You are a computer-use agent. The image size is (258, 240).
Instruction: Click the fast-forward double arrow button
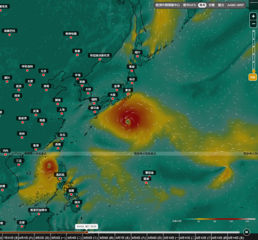(246, 232)
